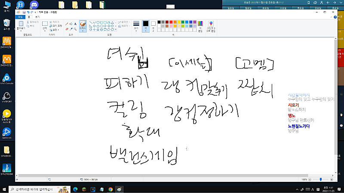
Task: Open Google Chrome from the taskbar
Action: (x=111, y=189)
